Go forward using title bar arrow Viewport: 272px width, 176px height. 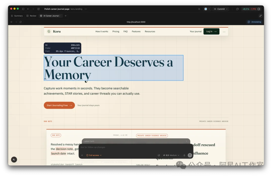(x=33, y=9)
